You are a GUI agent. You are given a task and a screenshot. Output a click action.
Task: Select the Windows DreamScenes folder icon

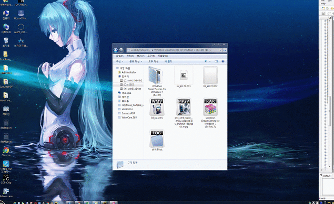point(157,81)
